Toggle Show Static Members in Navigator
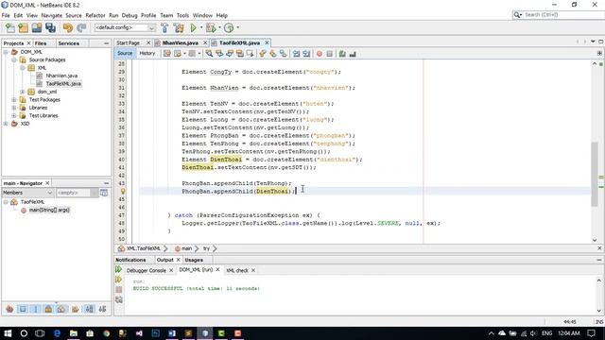 tap(36, 309)
